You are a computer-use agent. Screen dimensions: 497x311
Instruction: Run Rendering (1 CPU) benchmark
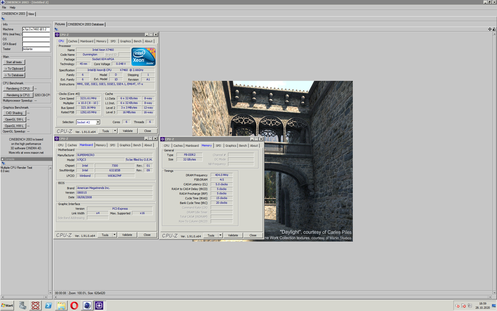point(18,89)
